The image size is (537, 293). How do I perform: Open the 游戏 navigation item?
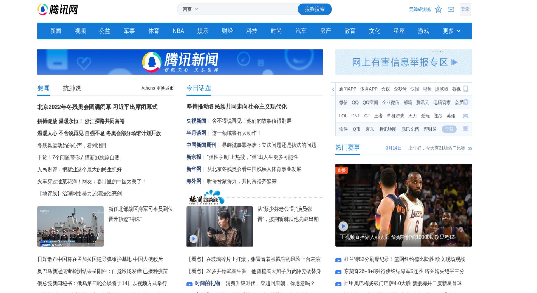(423, 31)
